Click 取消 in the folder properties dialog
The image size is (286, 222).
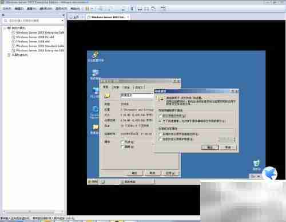tap(153, 173)
